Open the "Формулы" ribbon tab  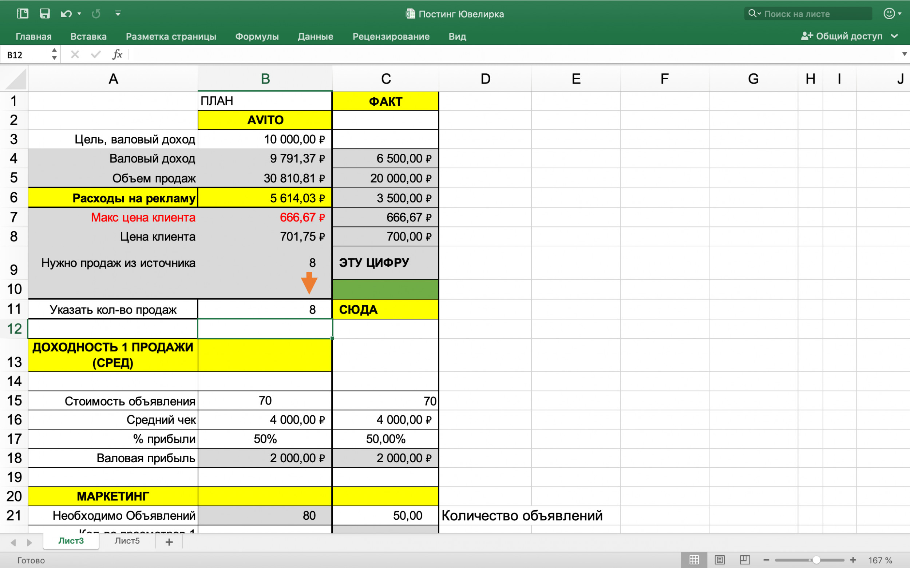coord(257,36)
